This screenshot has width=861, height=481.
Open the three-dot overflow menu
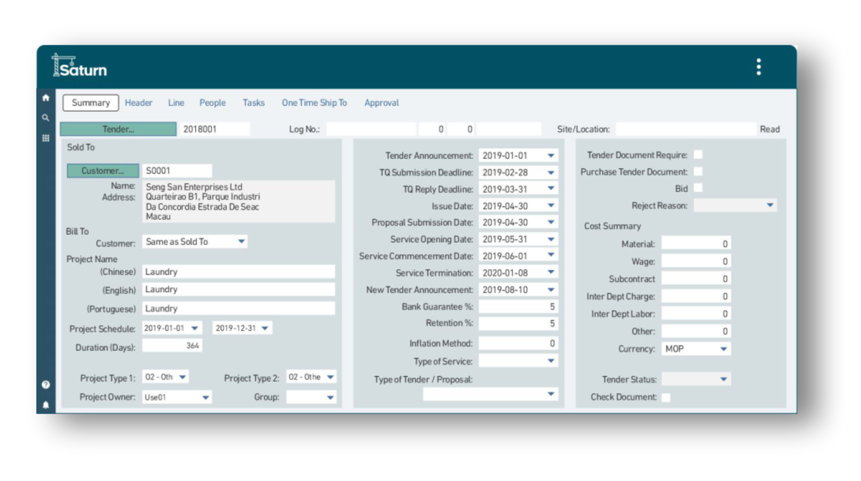coord(758,67)
